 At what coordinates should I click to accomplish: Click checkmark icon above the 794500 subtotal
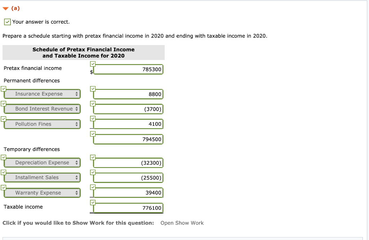tap(93, 134)
